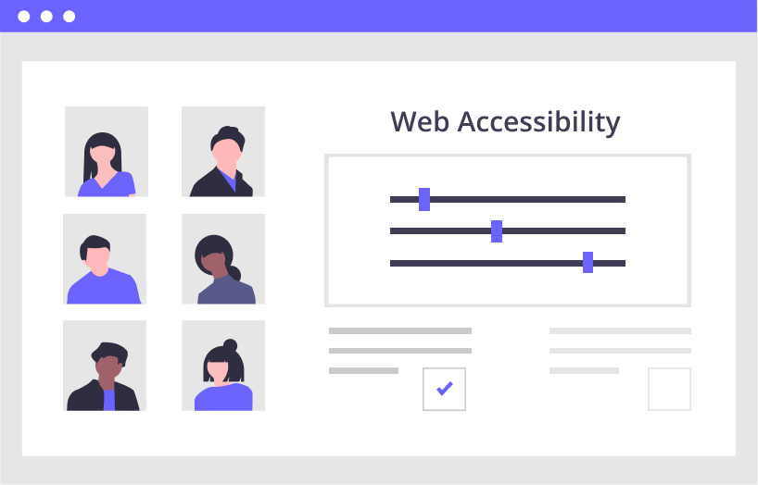Image resolution: width=758 pixels, height=485 pixels.
Task: Click the second white window control dot
Action: click(46, 17)
